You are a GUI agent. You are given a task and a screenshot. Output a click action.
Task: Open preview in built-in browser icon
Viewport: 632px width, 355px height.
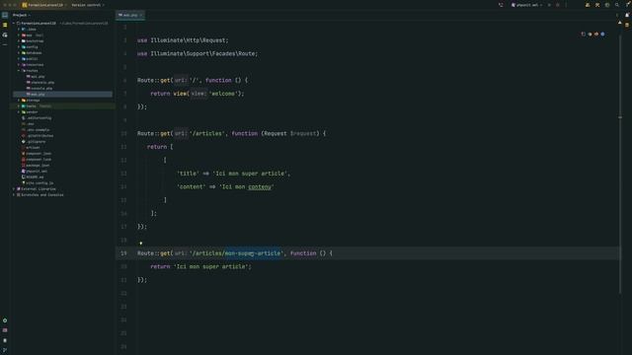pyautogui.click(x=584, y=35)
